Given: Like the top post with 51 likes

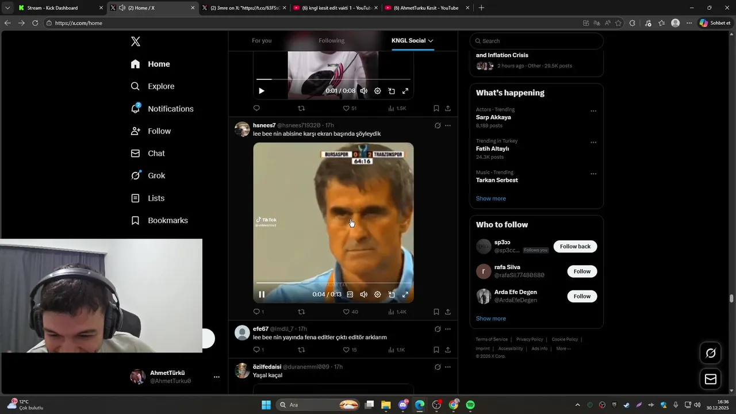Looking at the screenshot, I should click(350, 108).
